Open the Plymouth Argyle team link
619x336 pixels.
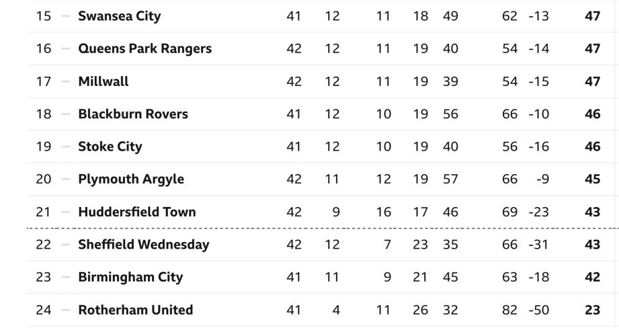point(131,179)
